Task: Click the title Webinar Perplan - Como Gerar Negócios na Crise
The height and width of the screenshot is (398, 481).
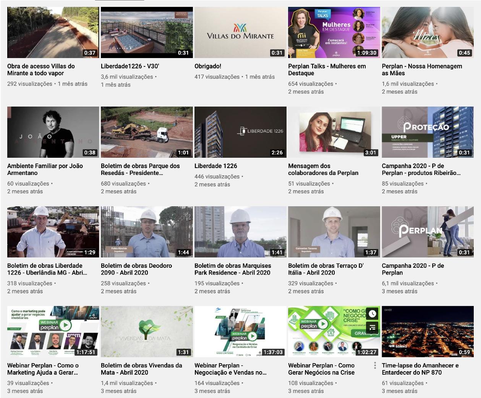Action: [321, 369]
